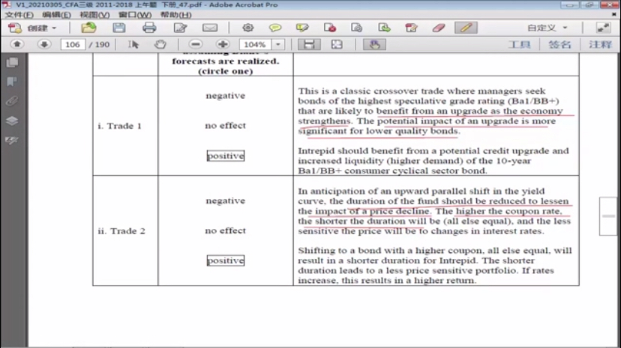Open the Bookmarks panel in sidebar

click(12, 82)
